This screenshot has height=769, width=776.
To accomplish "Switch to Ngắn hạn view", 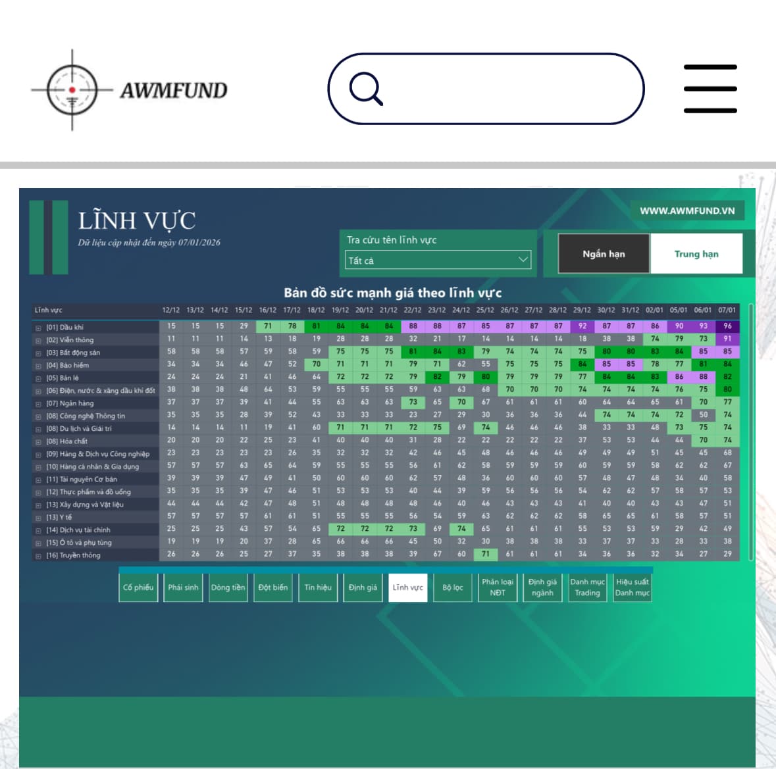I will (x=604, y=254).
